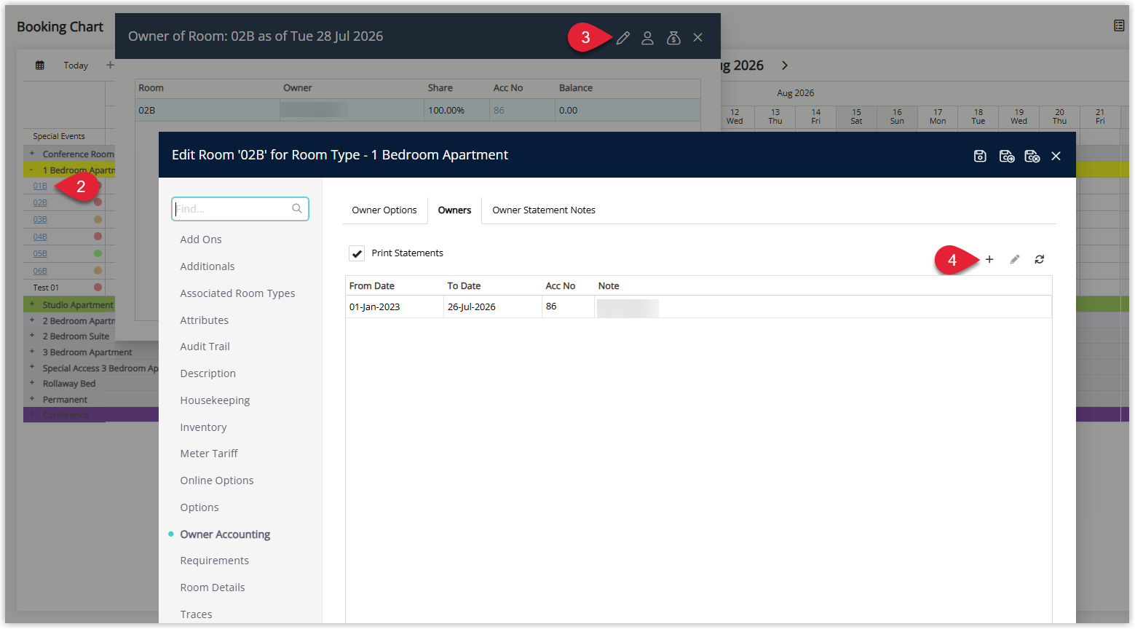Screen dimensions: 1135x629
Task: Expand the Rollaway Bed category
Action: [x=32, y=383]
